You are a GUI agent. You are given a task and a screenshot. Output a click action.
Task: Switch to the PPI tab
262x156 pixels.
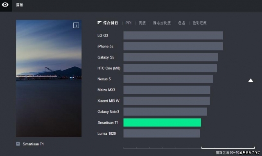pos(128,23)
